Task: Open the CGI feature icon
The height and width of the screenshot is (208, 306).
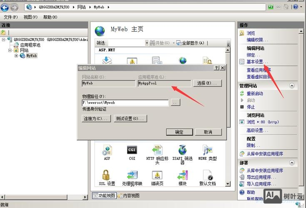Action: pos(132,150)
